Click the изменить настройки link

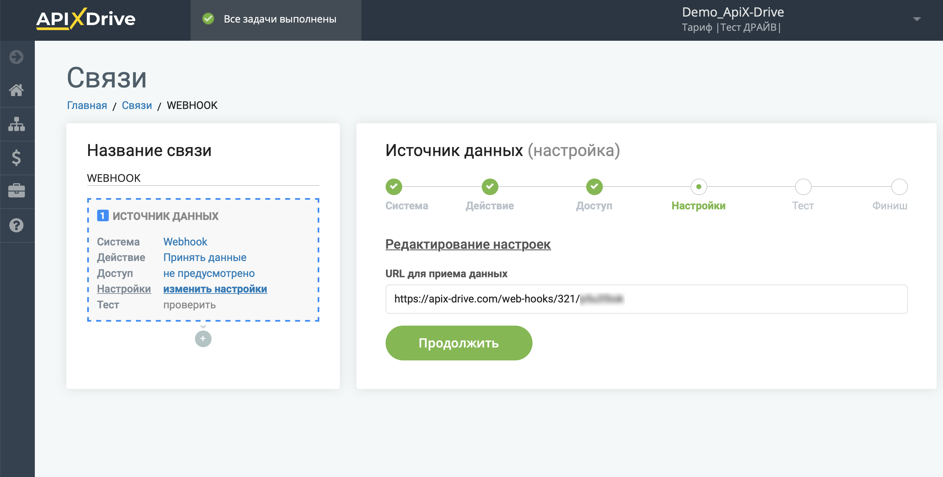click(215, 289)
